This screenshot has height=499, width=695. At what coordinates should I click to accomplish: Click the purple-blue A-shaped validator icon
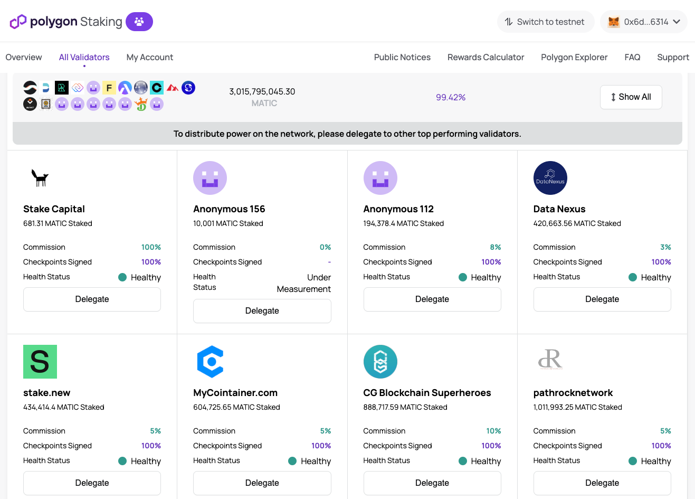click(125, 88)
